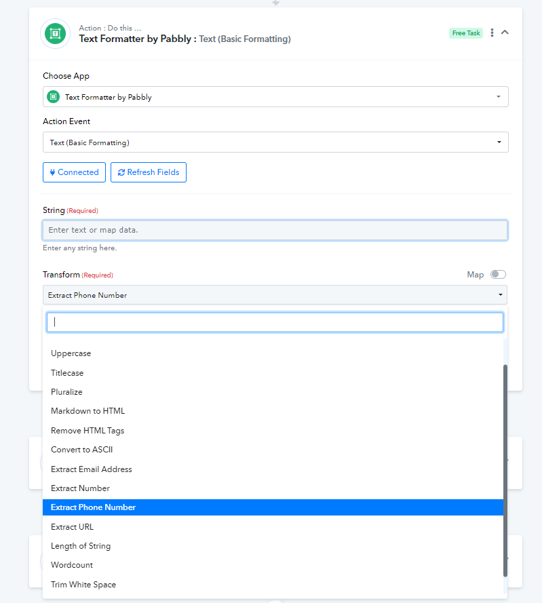The width and height of the screenshot is (542, 603).
Task: Pick the Markdown to HTML option
Action: [273, 411]
